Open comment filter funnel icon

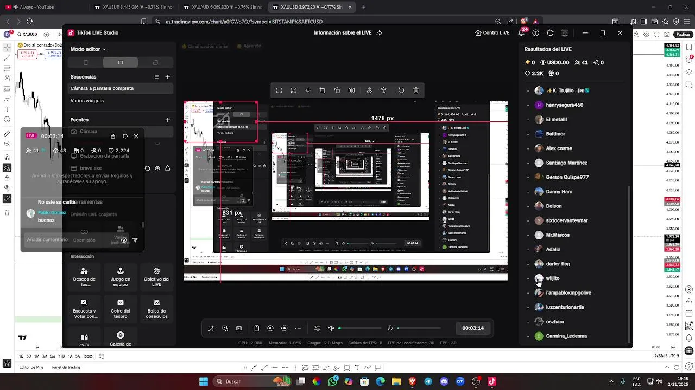click(135, 240)
